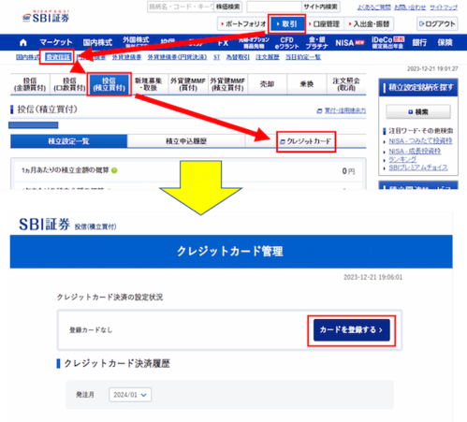The image size is (467, 422).
Task: Click the サイト内検索 button
Action: click(320, 7)
